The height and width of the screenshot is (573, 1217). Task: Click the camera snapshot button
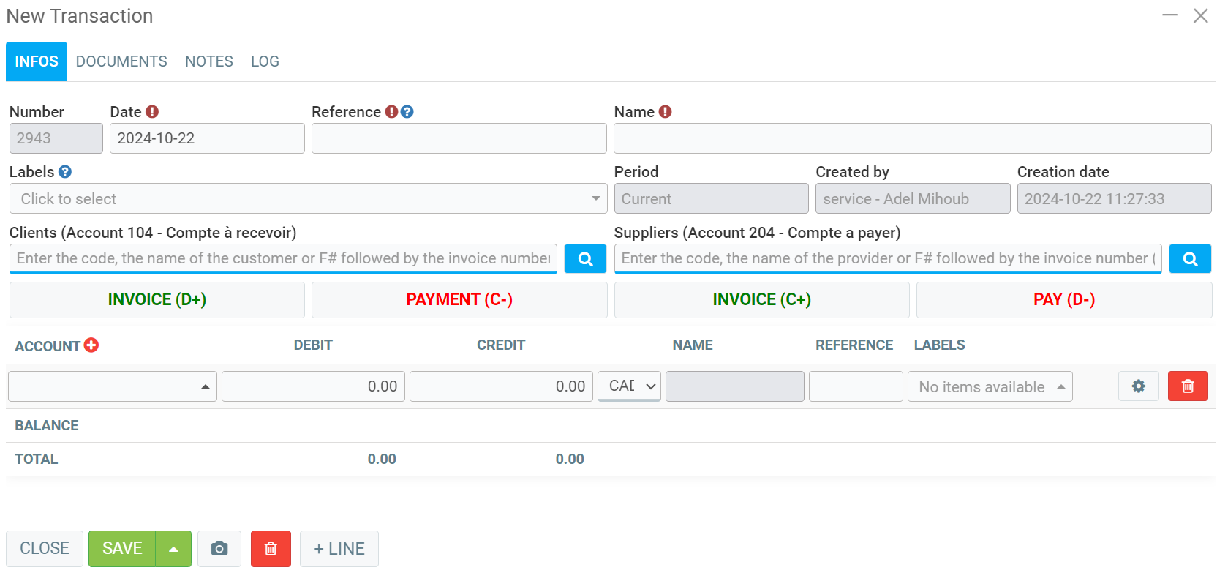click(219, 549)
